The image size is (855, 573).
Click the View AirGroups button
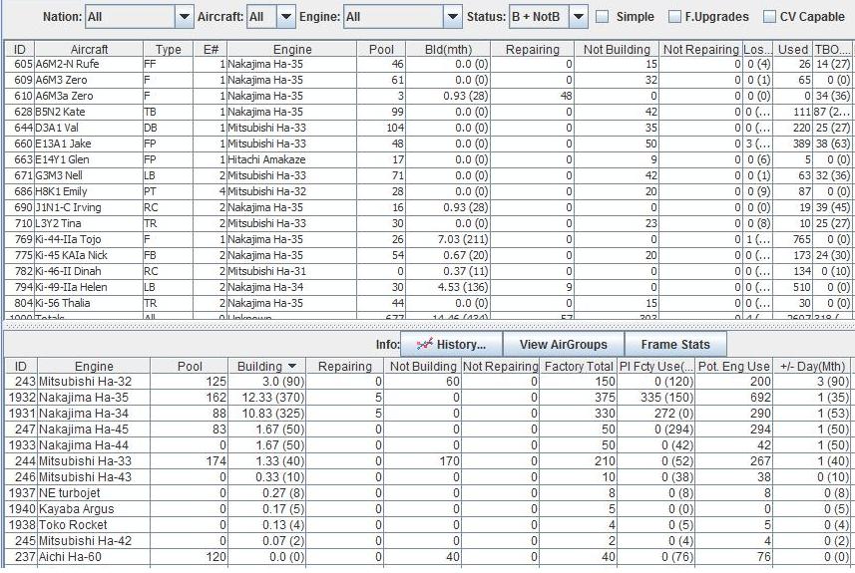click(x=564, y=344)
